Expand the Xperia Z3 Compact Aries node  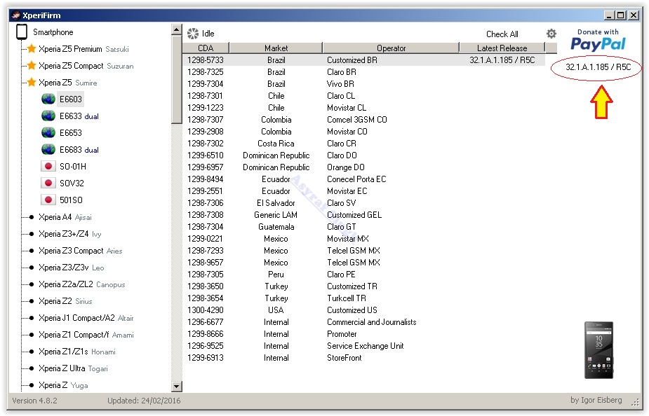pyautogui.click(x=31, y=251)
